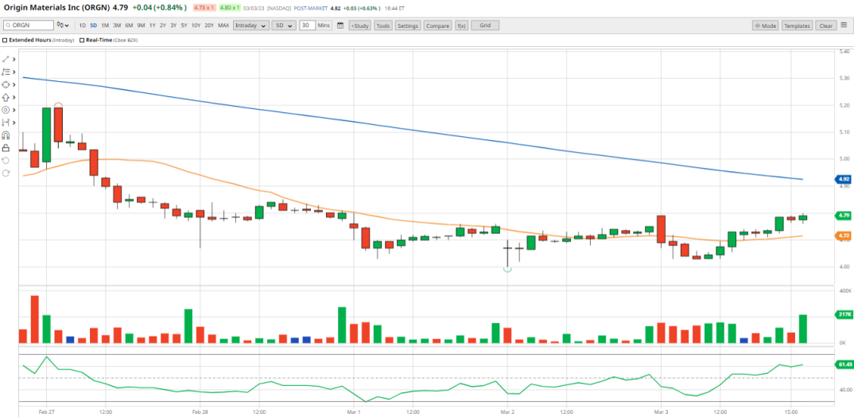Enable the Extended Hours checkbox

[x=5, y=41]
